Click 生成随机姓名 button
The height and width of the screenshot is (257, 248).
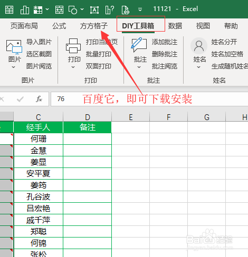[x=230, y=66]
